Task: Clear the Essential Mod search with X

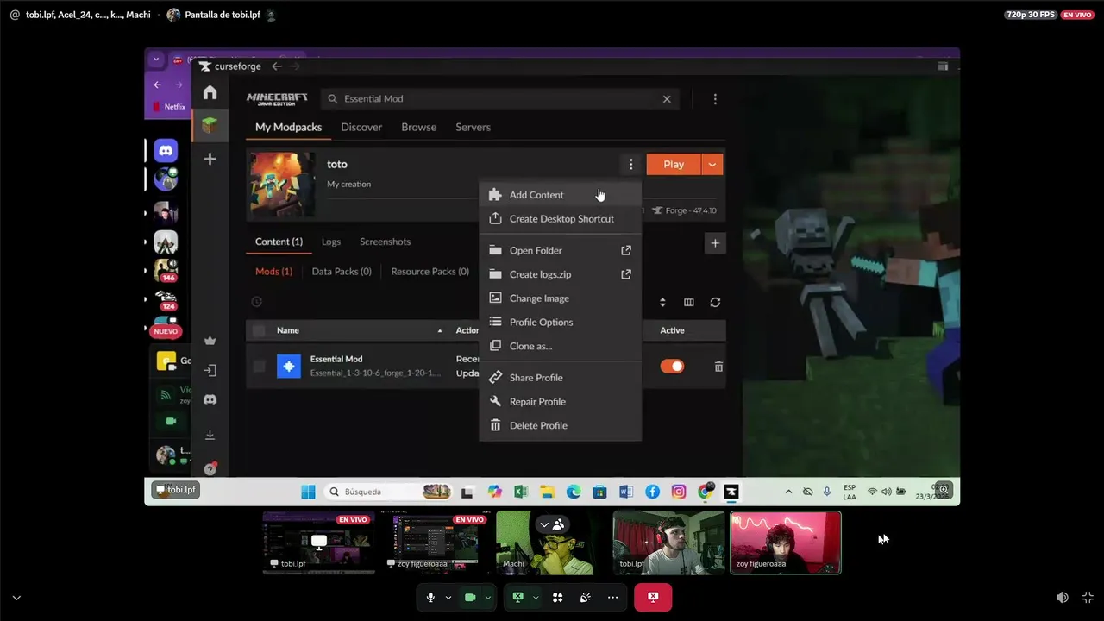Action: pos(667,99)
